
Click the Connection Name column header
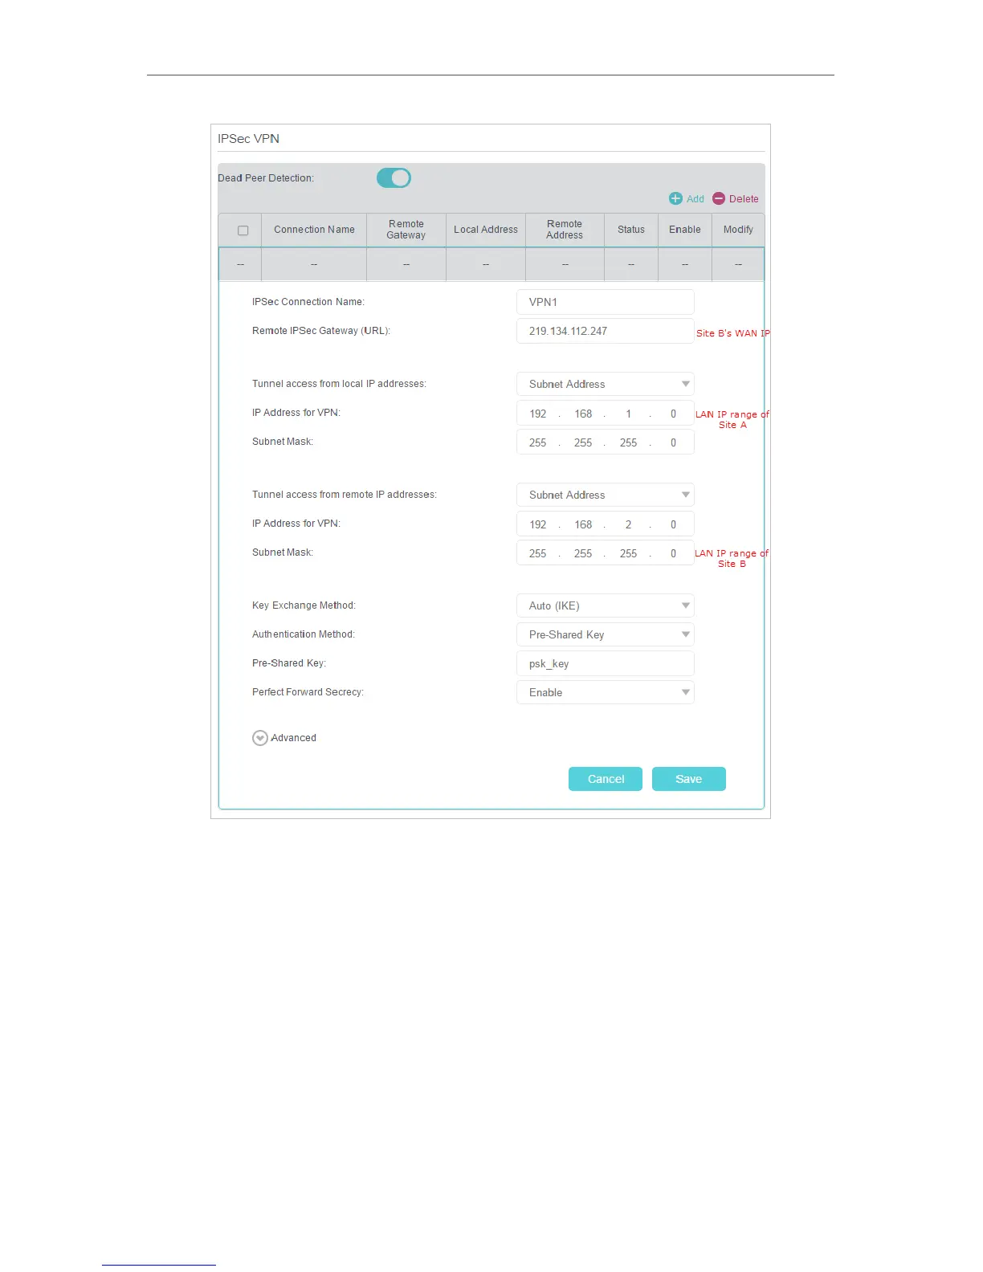(x=314, y=230)
